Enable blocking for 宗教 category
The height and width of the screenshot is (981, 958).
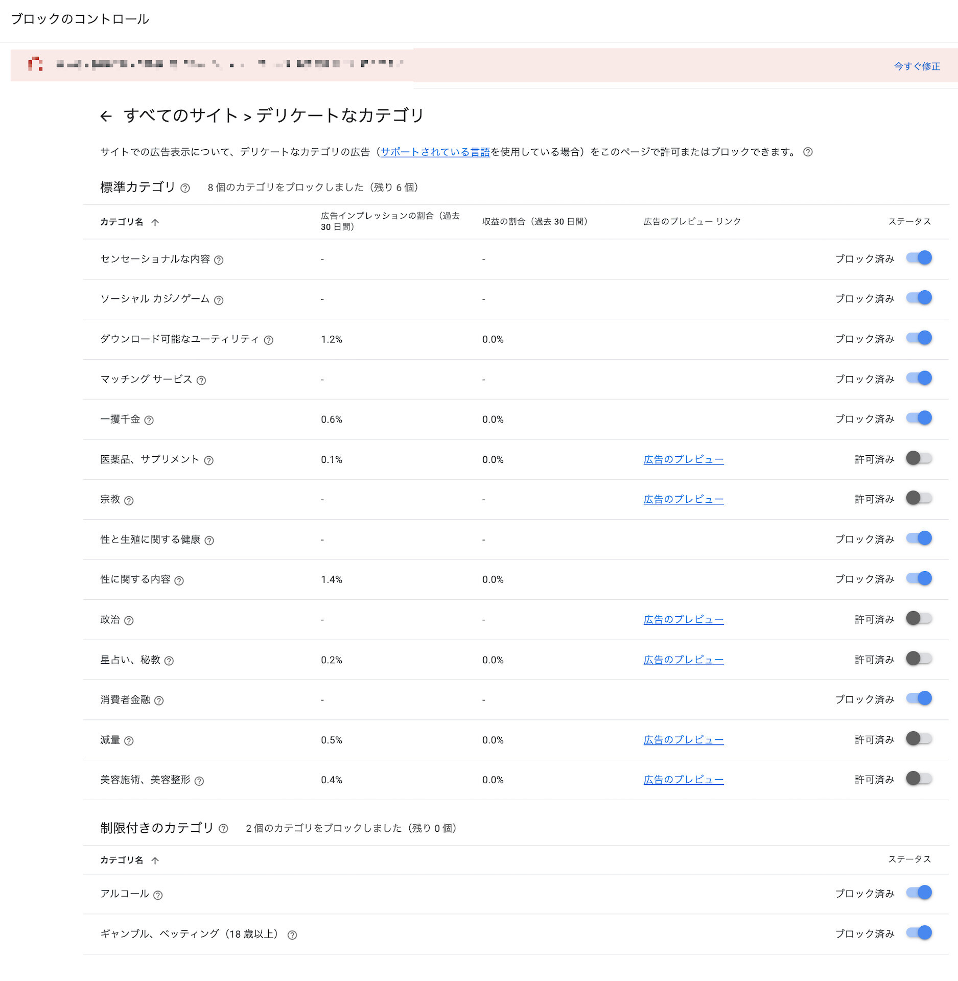(919, 498)
